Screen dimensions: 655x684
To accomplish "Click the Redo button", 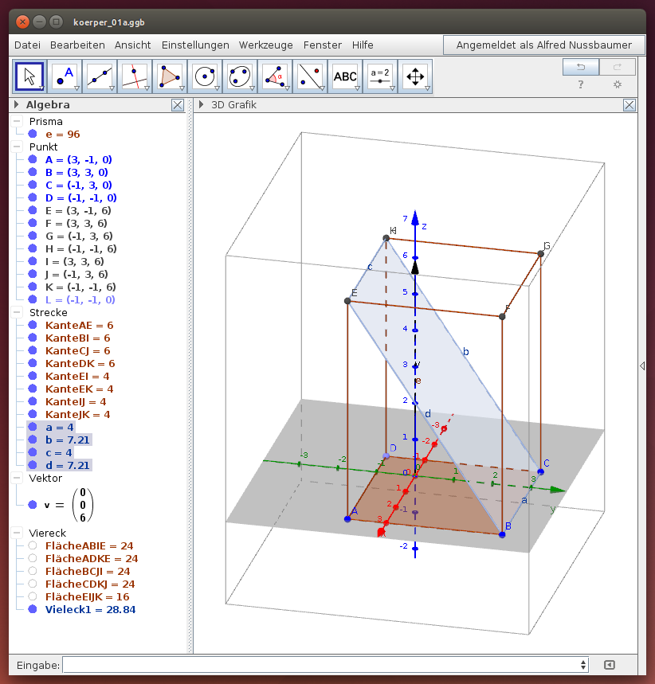I will [618, 67].
